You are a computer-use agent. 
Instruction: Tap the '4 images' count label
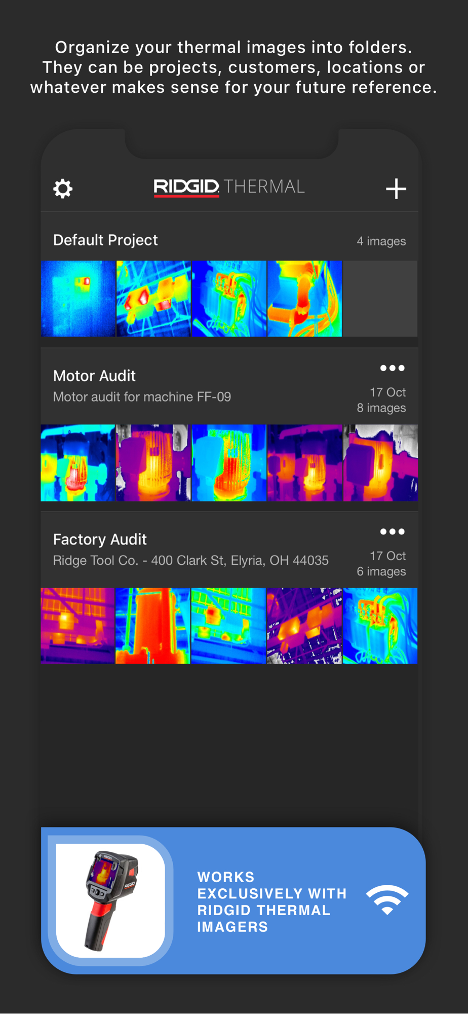[381, 241]
